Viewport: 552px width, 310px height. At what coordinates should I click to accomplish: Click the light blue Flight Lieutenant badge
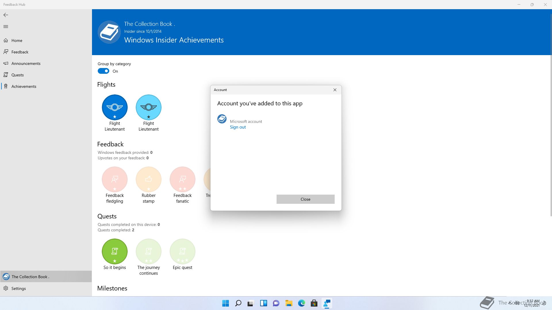(x=149, y=107)
